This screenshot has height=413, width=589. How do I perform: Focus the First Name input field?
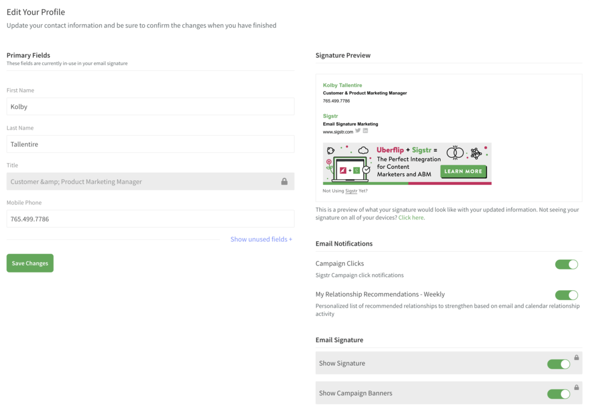[150, 107]
